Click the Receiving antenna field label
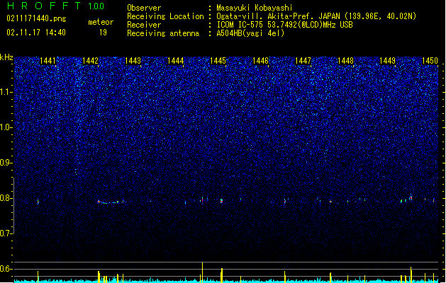Viewport: 446px width, 283px height. point(163,33)
